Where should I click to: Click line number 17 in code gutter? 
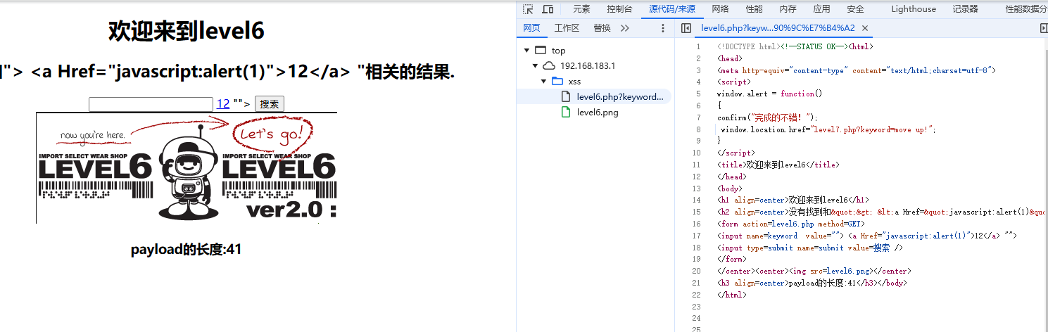tap(696, 236)
